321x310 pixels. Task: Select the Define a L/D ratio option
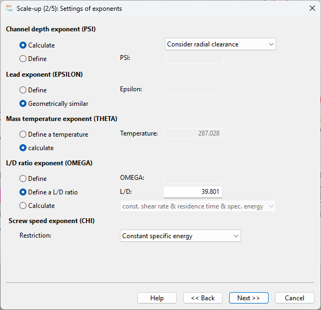pyautogui.click(x=49, y=192)
